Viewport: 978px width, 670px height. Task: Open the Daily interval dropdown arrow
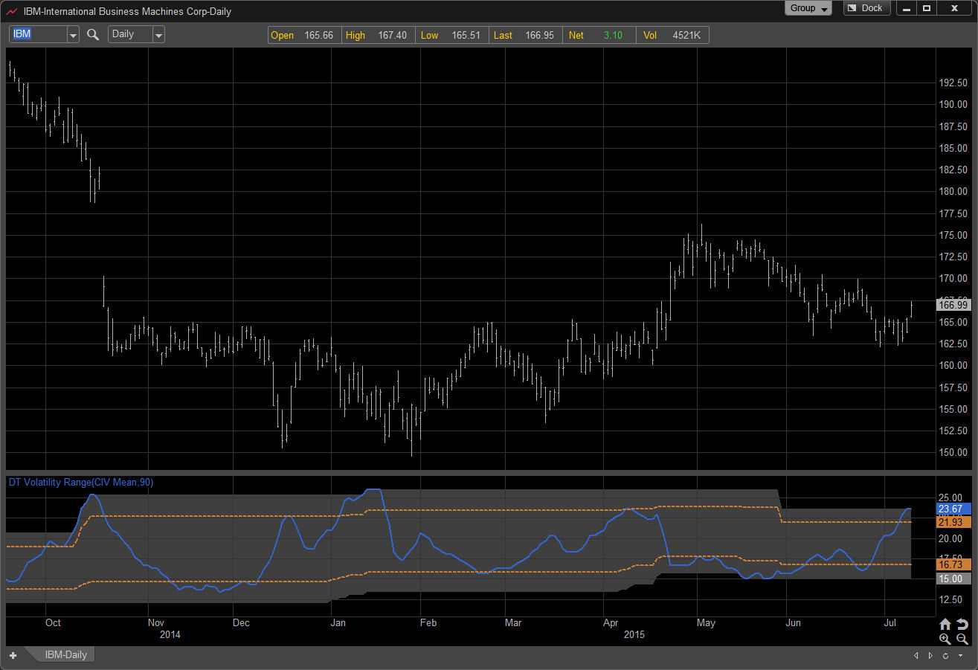pyautogui.click(x=158, y=34)
